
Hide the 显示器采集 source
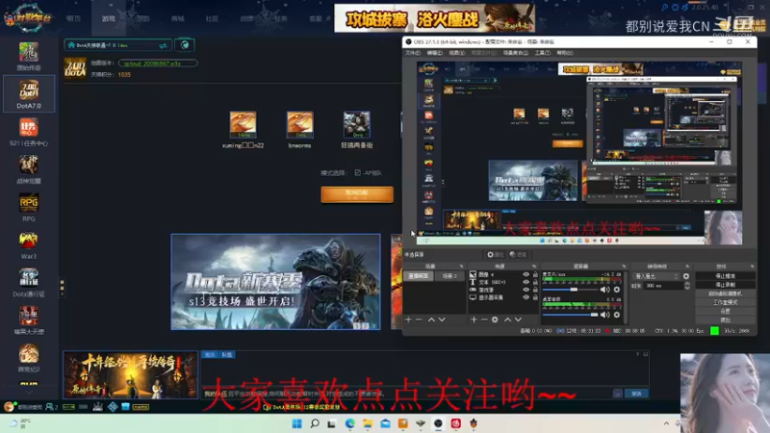(x=526, y=297)
